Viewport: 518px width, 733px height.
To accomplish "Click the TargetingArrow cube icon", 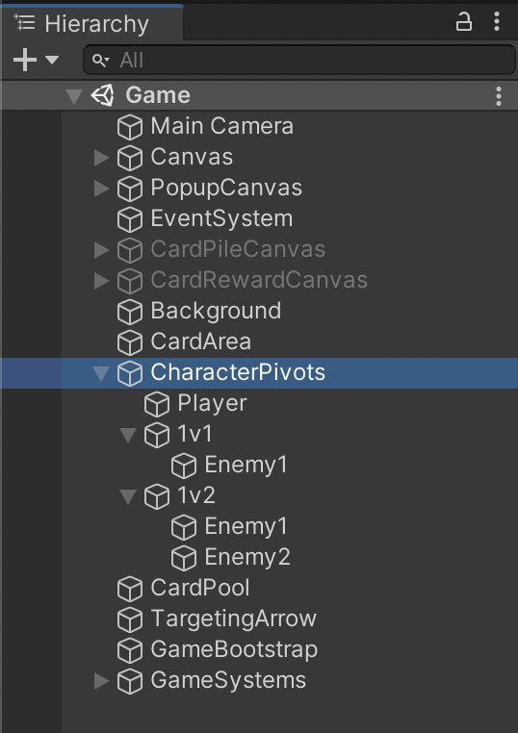I will pos(130,619).
